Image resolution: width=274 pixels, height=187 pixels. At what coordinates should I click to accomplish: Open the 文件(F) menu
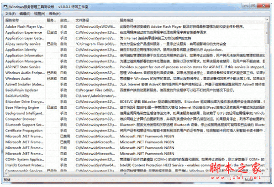click(11, 14)
